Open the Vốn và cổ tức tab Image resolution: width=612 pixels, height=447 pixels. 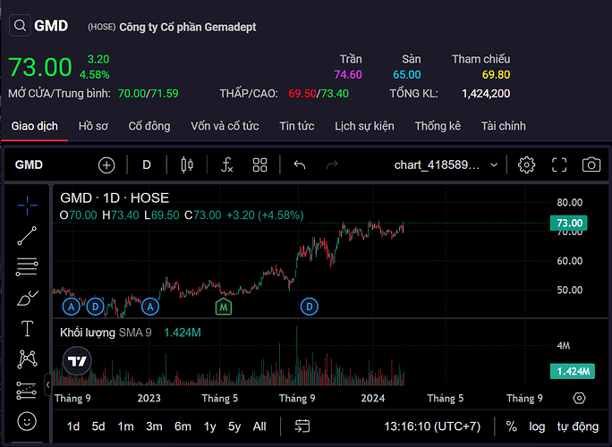point(225,126)
